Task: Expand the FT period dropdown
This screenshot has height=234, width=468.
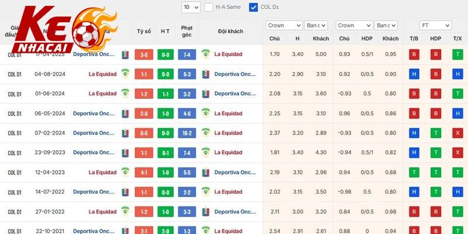Action: click(435, 26)
